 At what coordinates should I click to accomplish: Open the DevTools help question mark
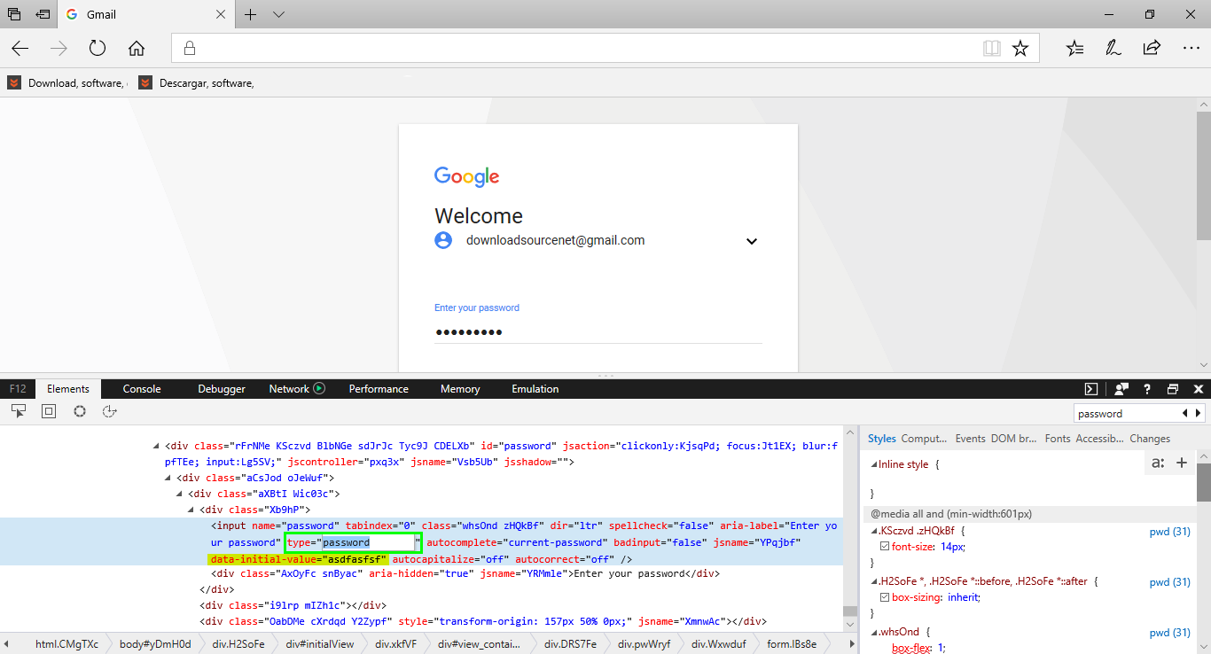1147,389
